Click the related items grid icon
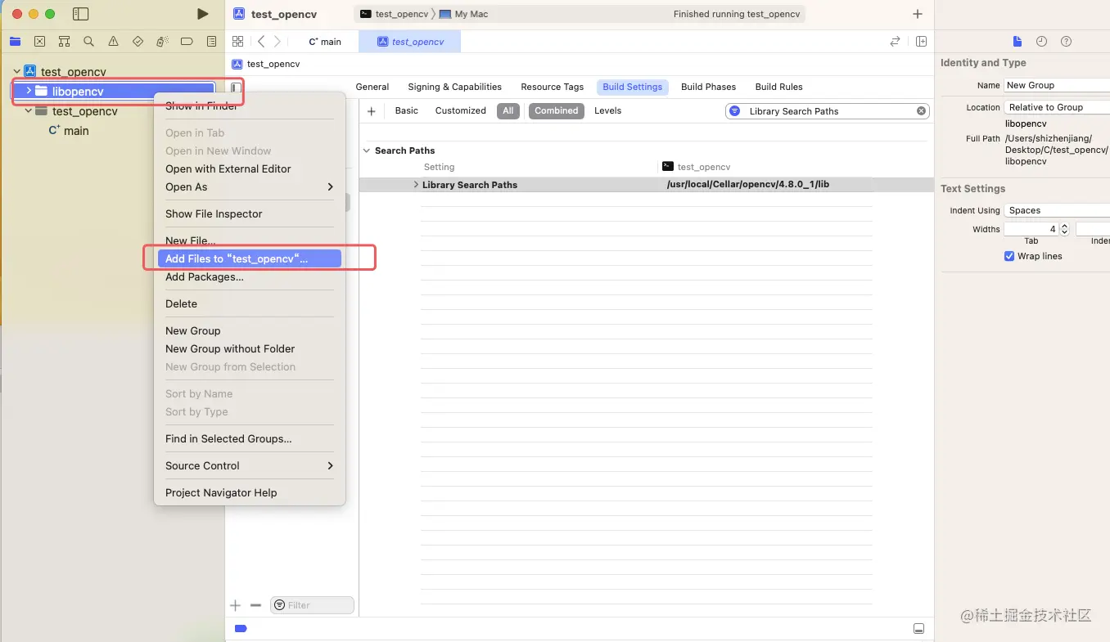 click(237, 42)
